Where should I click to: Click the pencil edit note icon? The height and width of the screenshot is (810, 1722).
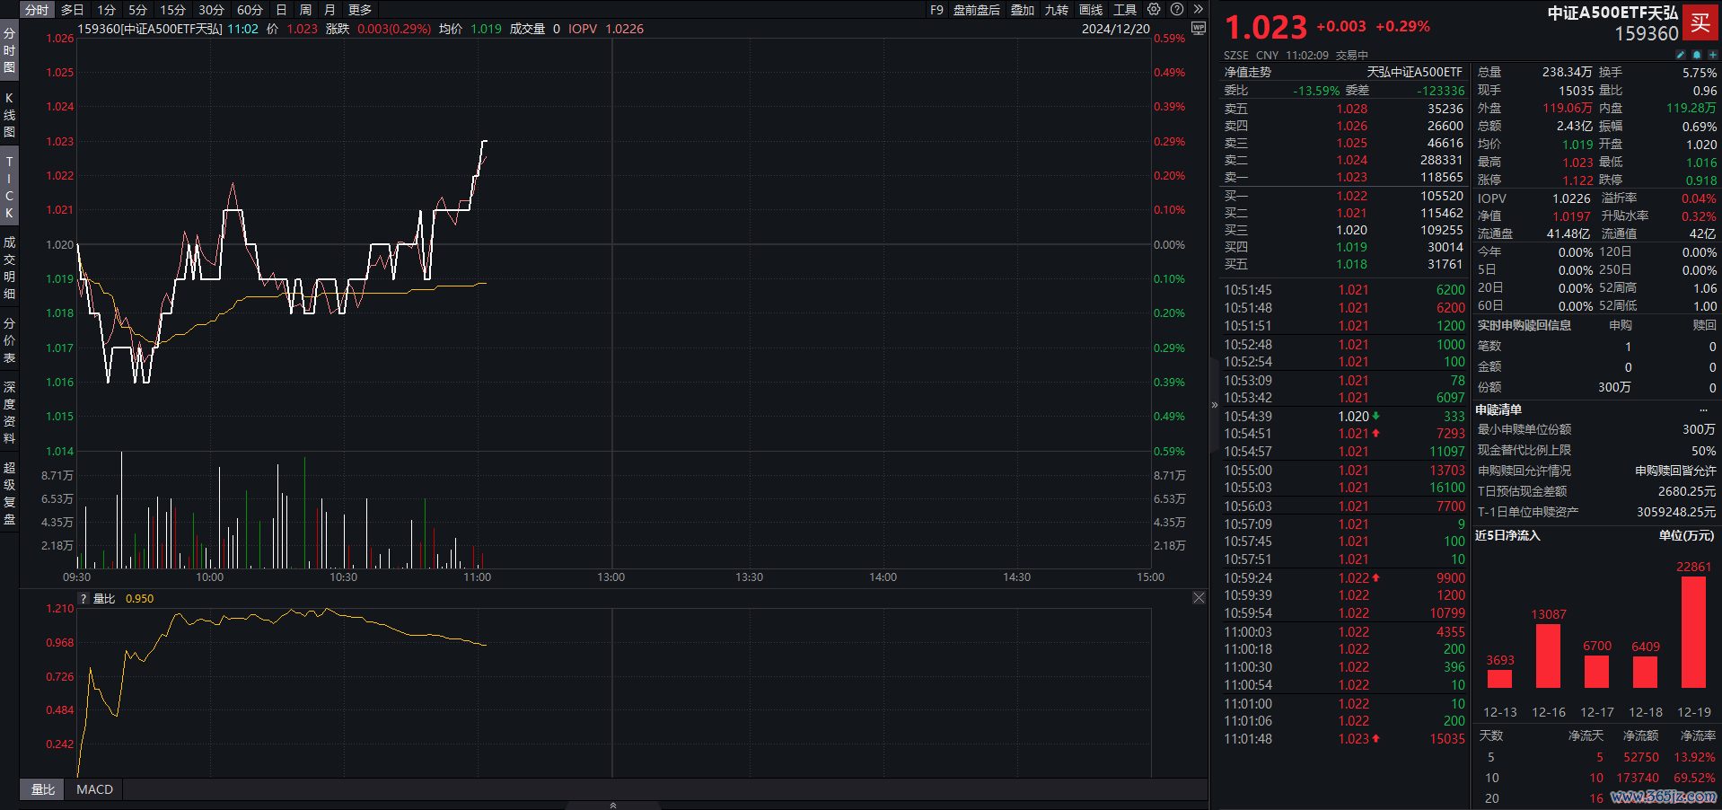click(1681, 55)
